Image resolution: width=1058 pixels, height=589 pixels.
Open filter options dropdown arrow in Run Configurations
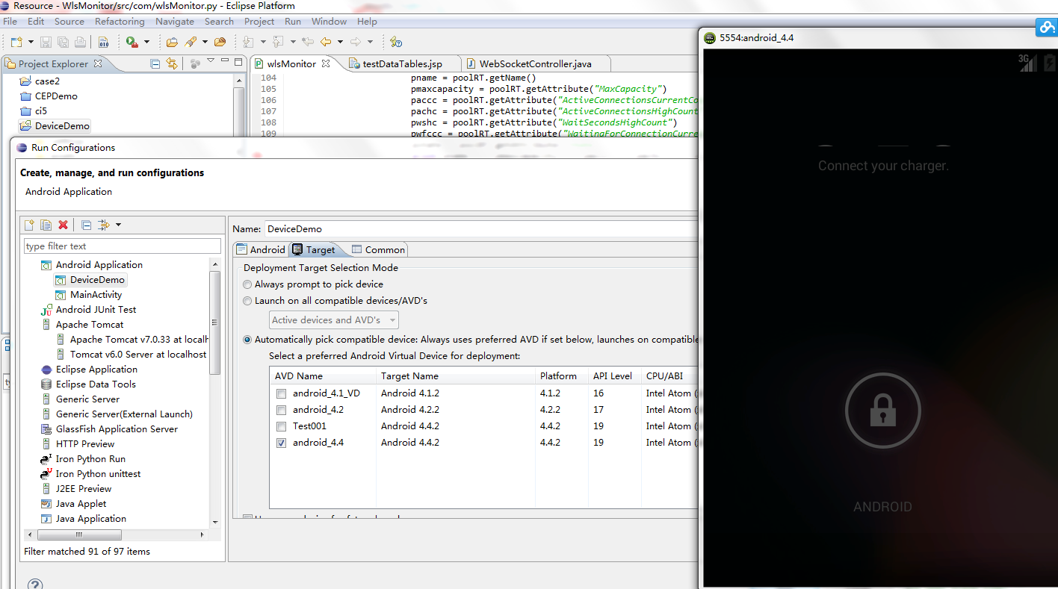118,225
